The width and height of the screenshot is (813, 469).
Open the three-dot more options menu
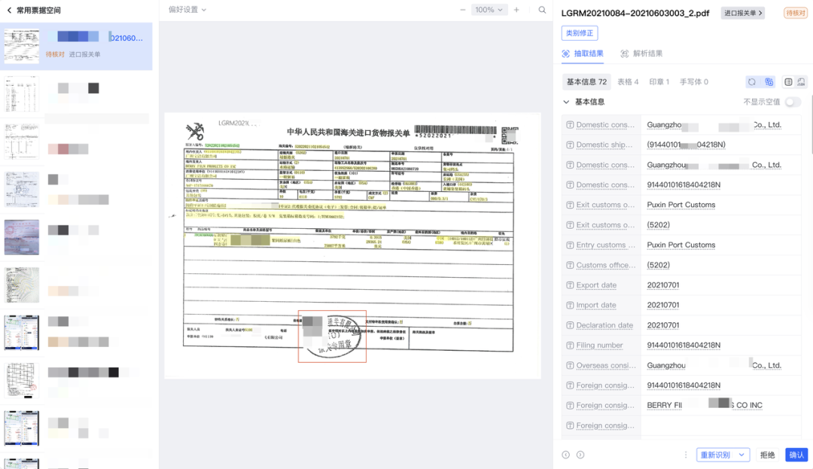coord(685,455)
